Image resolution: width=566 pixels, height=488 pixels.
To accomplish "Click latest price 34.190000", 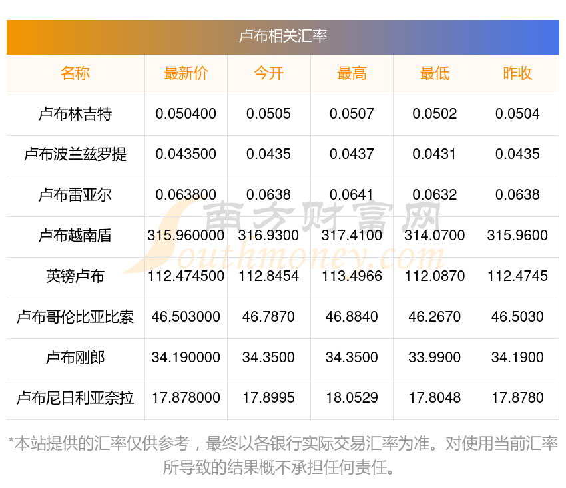I will click(x=186, y=358).
